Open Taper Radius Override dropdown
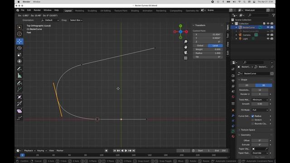Viewport: 290px width, 163px height. tap(260, 153)
